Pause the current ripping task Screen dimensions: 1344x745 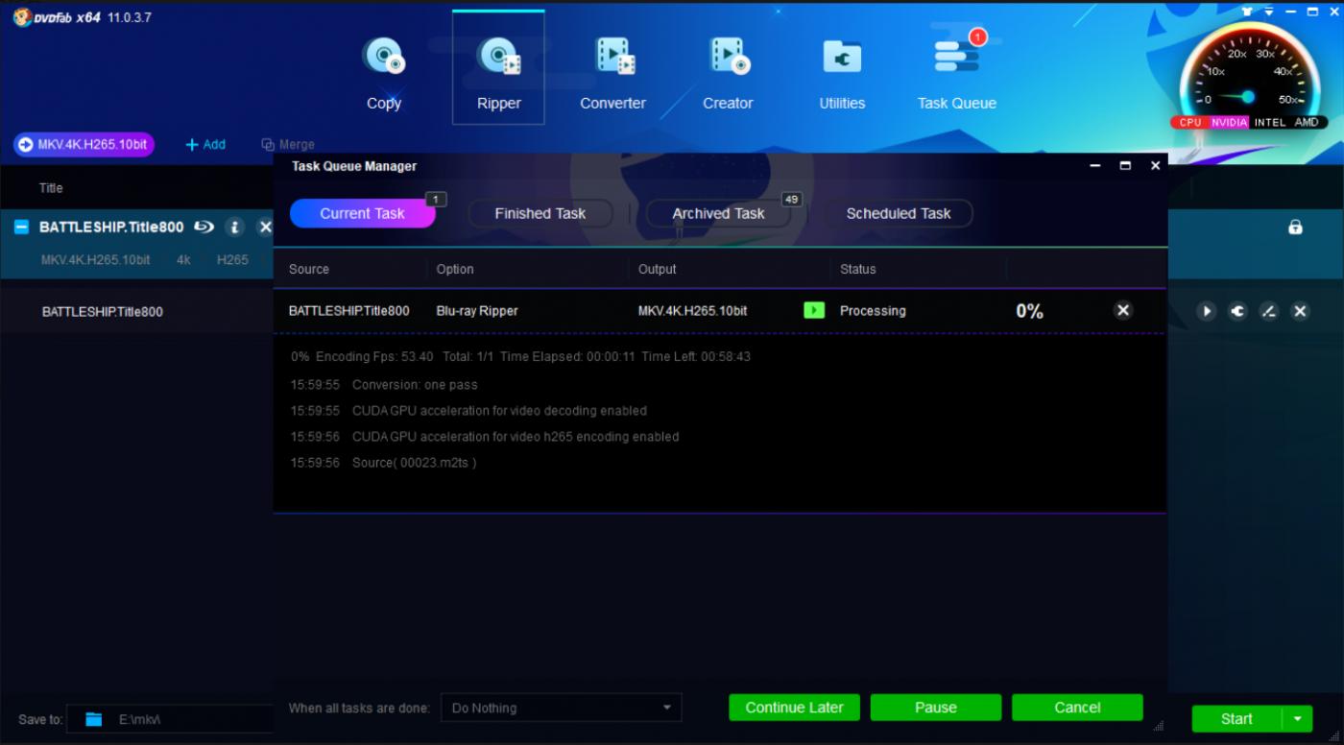pos(935,708)
